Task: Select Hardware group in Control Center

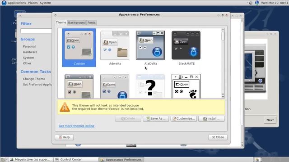Action: (x=30, y=52)
